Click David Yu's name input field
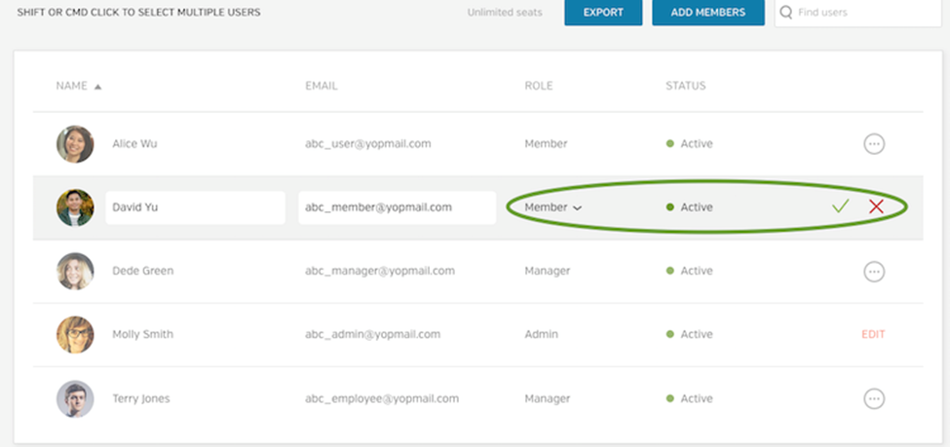 point(195,207)
